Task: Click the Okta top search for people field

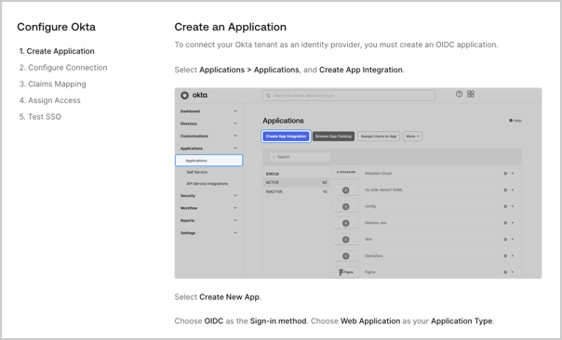Action: click(x=349, y=96)
